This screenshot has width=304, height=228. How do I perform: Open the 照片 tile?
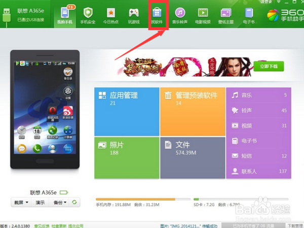pyautogui.click(x=127, y=157)
